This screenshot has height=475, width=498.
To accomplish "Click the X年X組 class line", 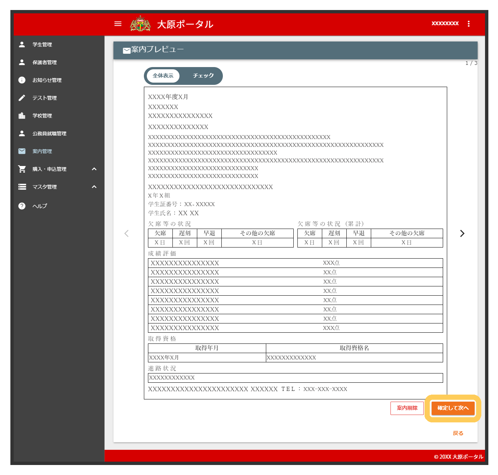I will (x=159, y=195).
